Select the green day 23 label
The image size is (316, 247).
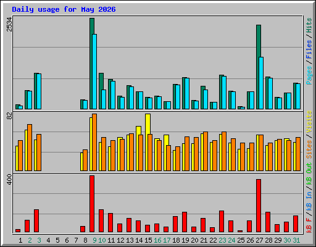222,240
